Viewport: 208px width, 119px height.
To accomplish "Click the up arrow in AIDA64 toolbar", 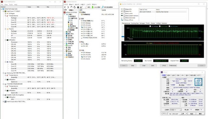I will pos(71,7).
